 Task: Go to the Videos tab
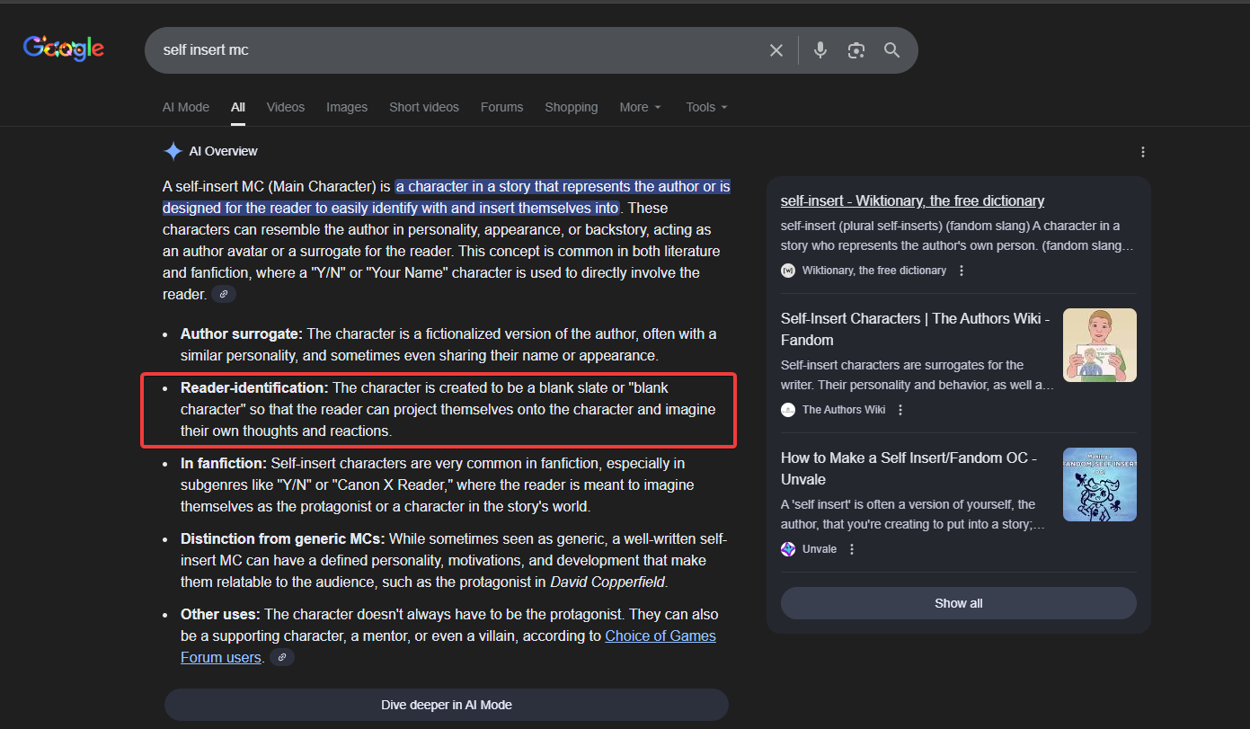point(286,107)
